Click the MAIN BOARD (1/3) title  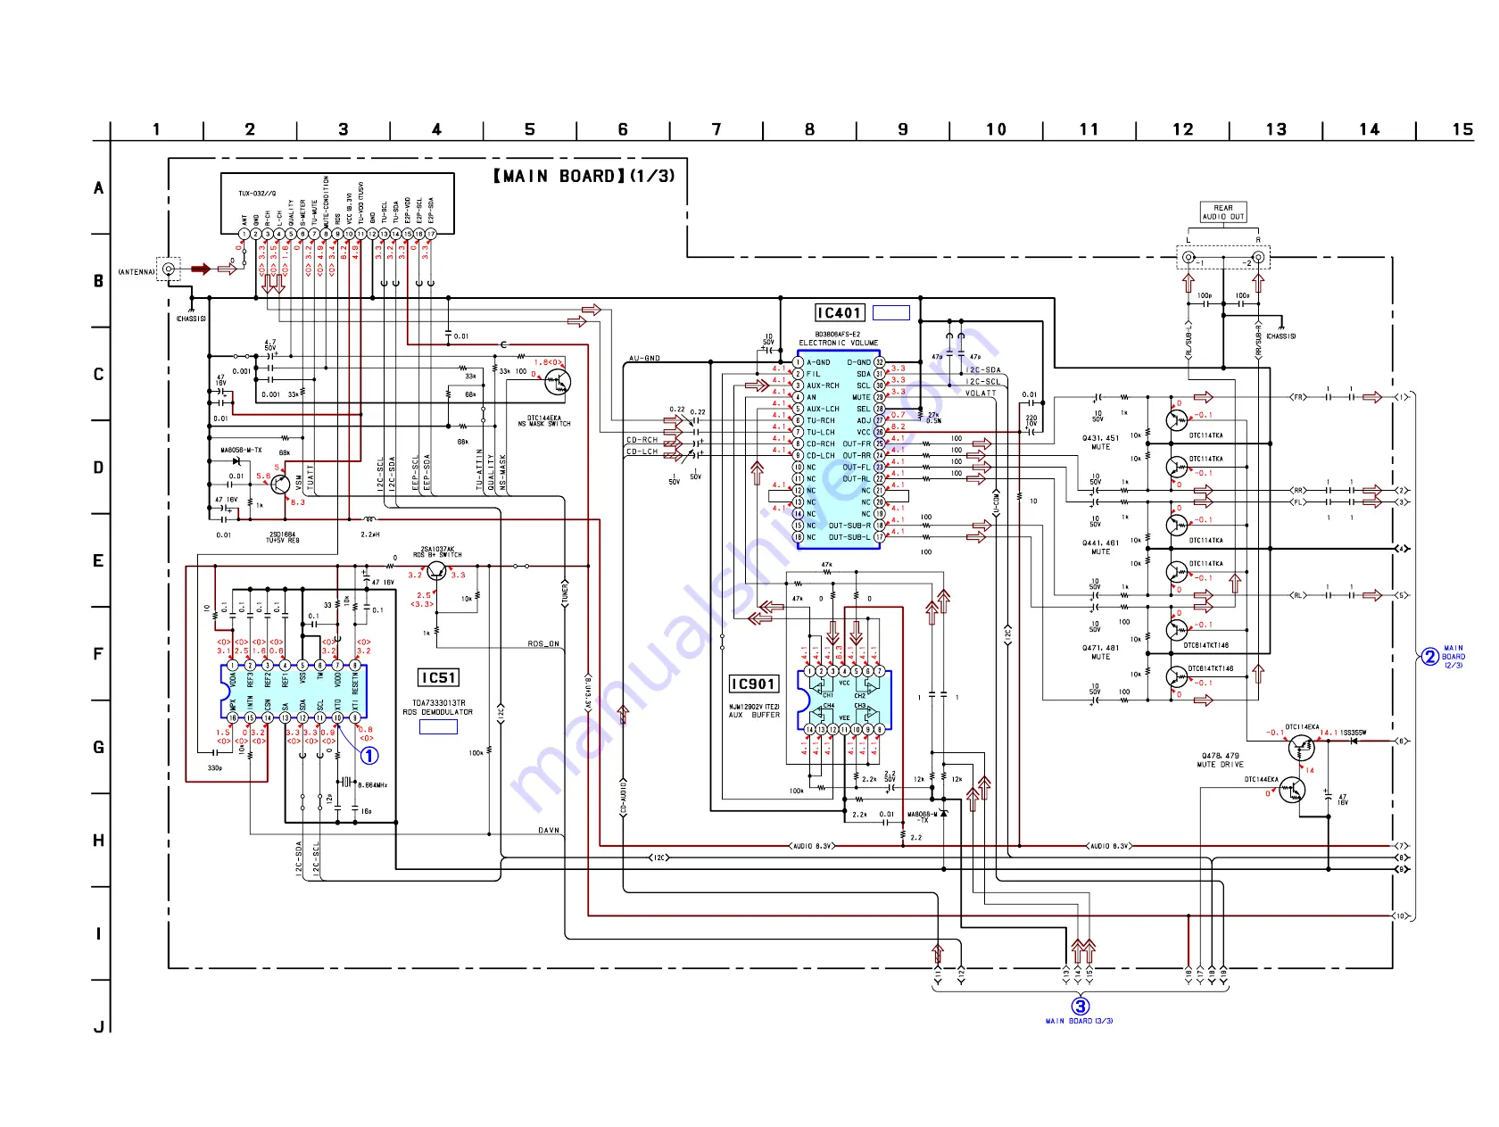[x=584, y=176]
